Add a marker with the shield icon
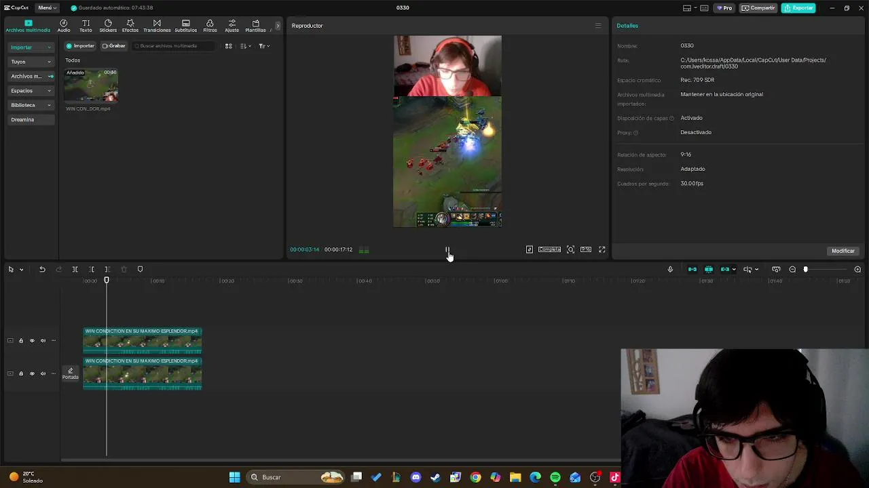 pyautogui.click(x=140, y=269)
